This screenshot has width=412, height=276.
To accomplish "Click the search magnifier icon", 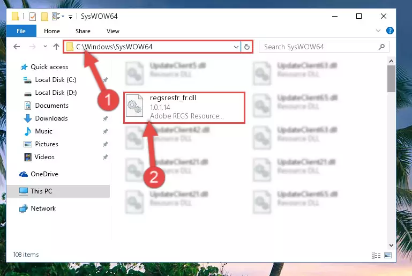I will (381, 47).
